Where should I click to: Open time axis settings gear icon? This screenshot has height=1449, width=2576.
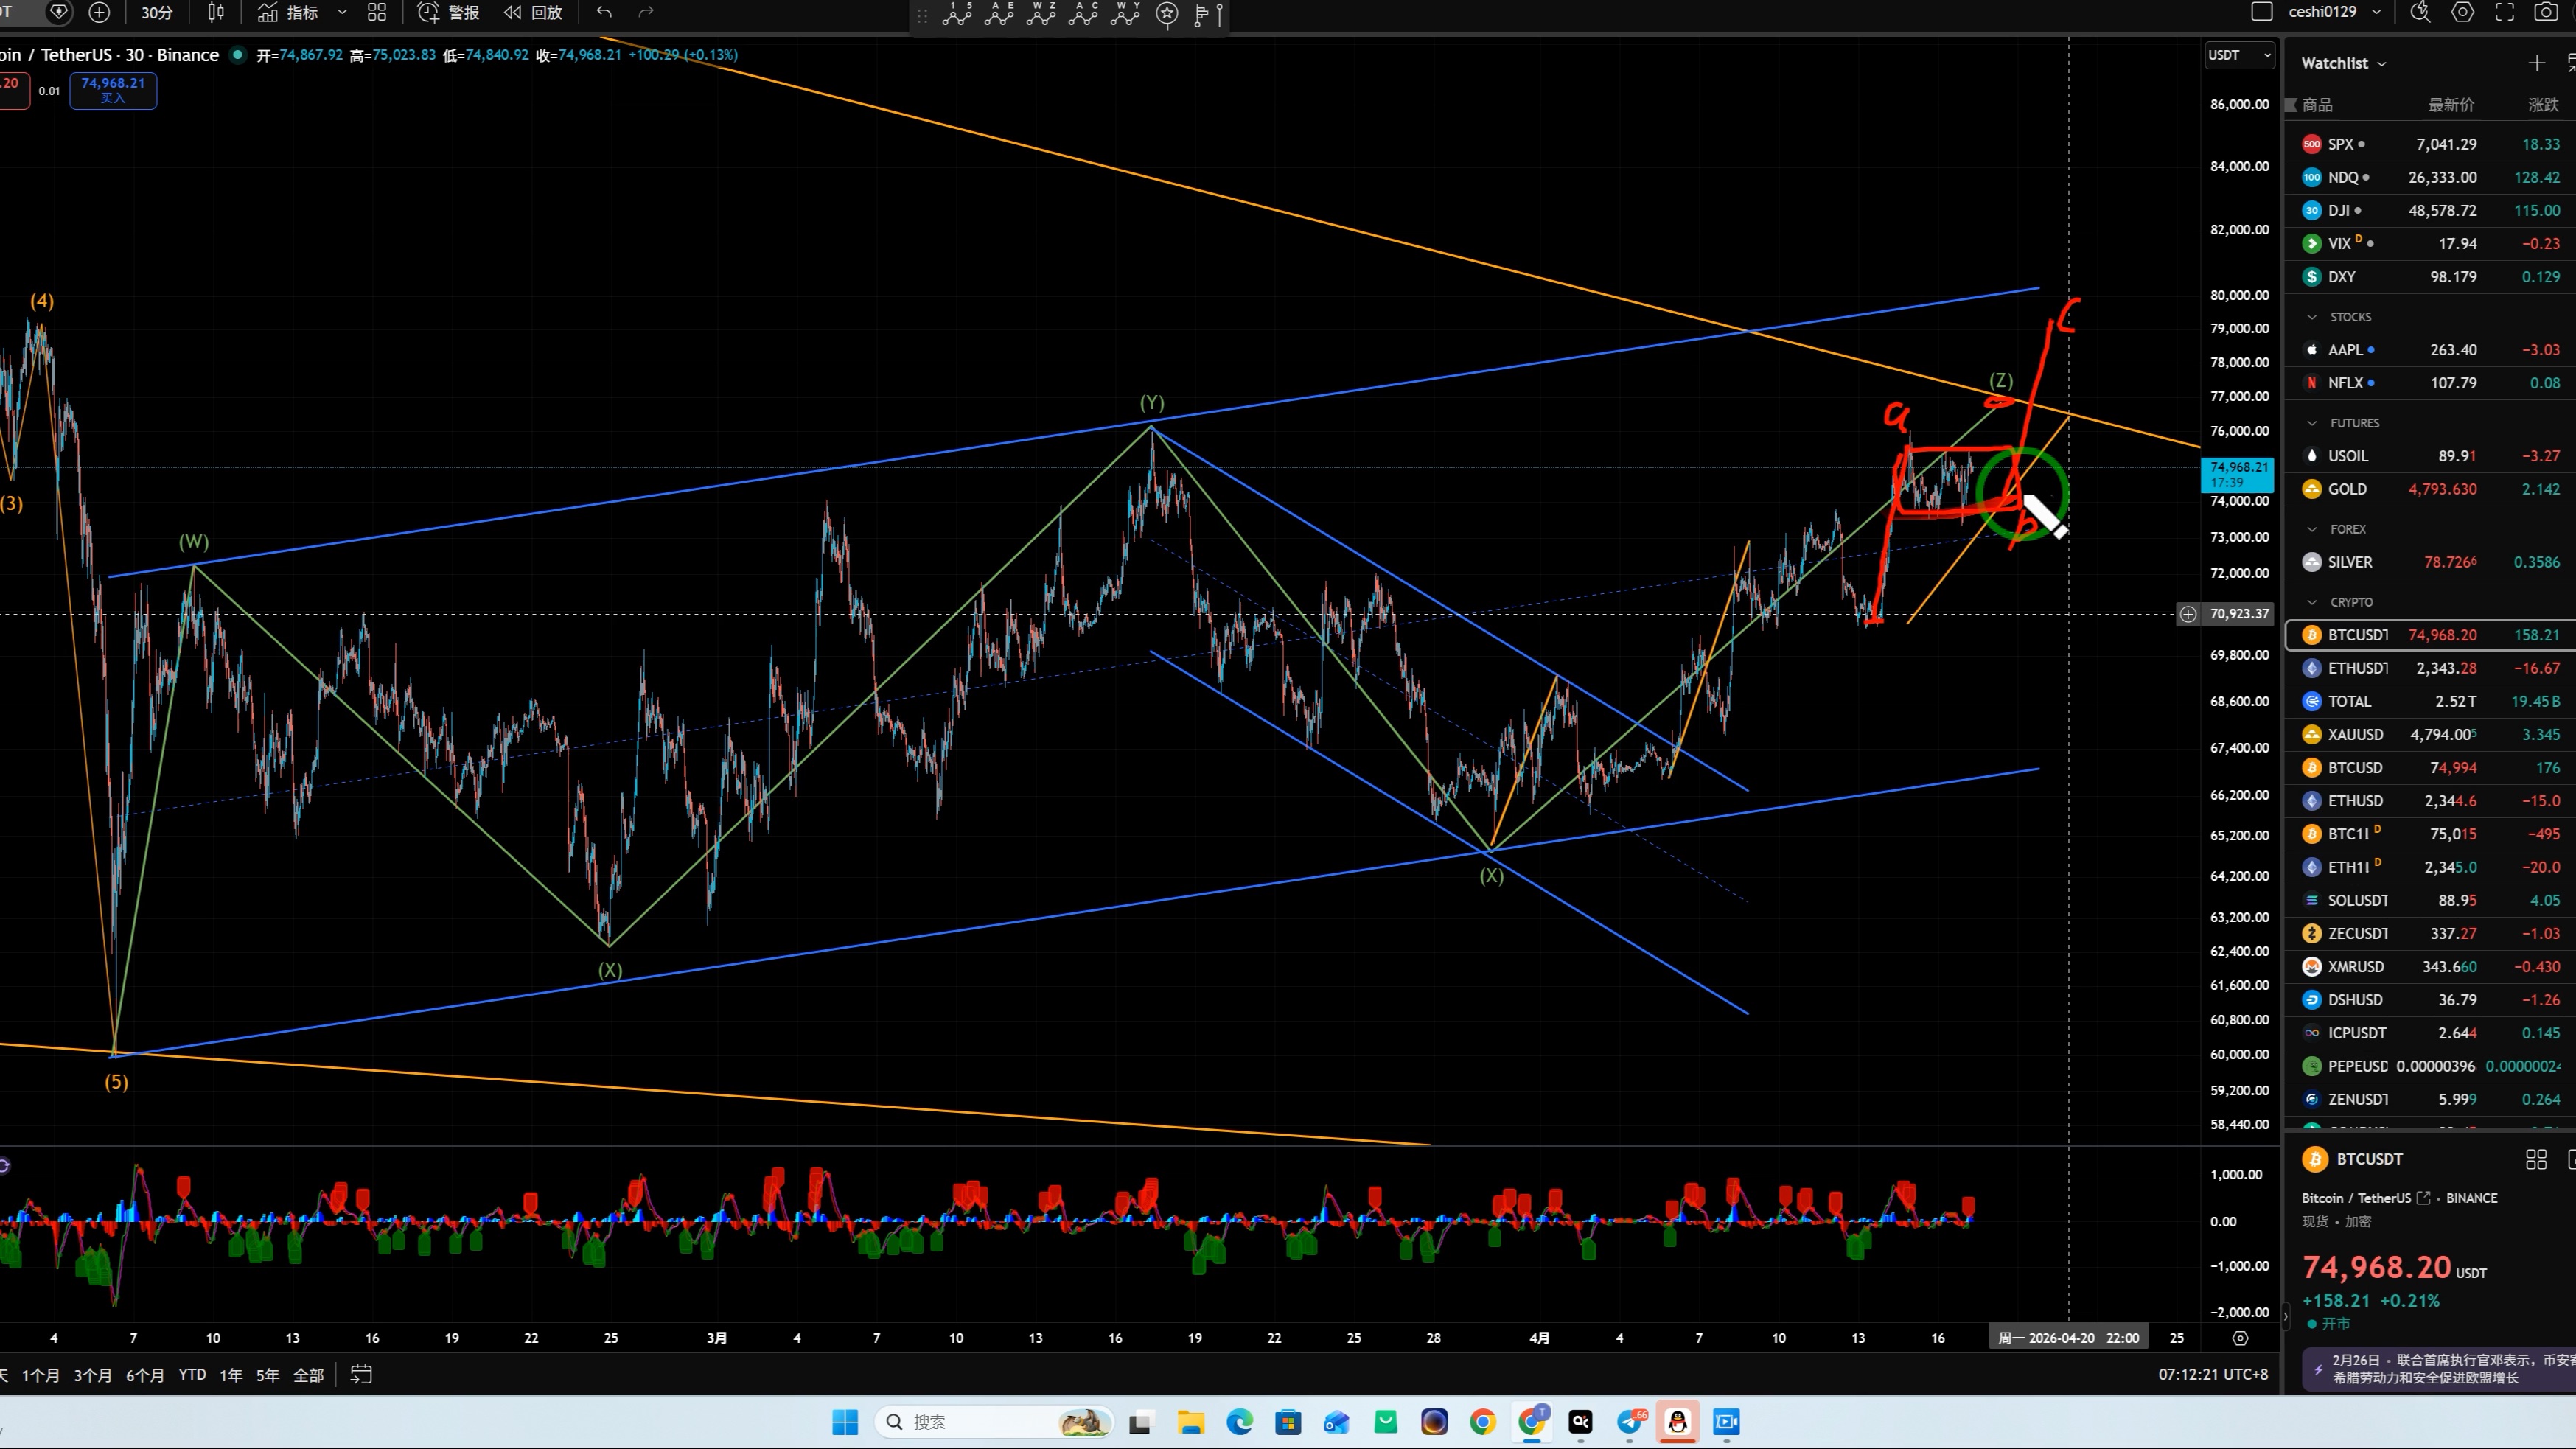point(2240,1338)
